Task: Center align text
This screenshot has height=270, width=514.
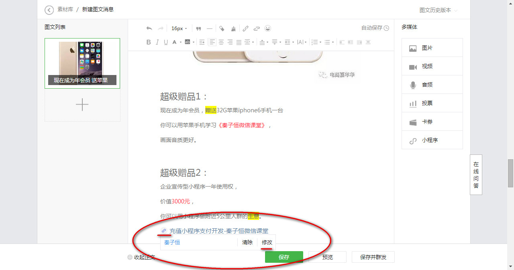Action: [x=221, y=42]
